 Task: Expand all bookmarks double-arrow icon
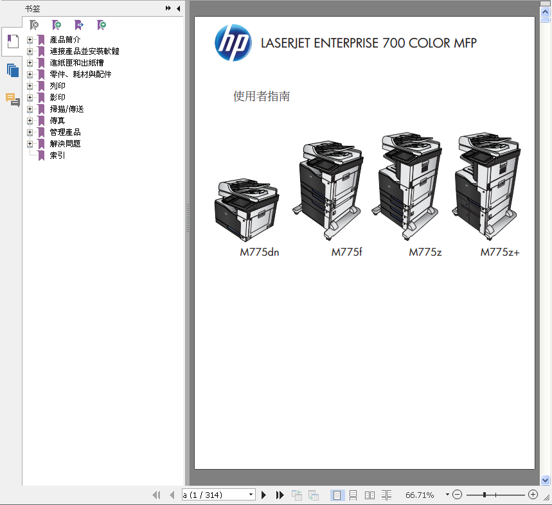pos(168,8)
